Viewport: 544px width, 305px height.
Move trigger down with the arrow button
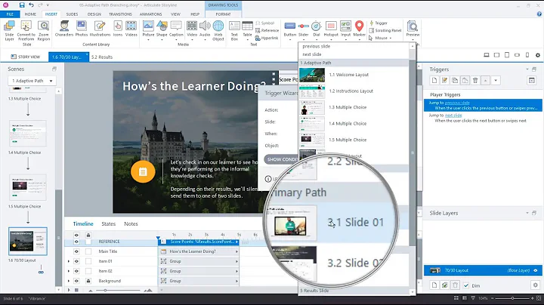496,81
